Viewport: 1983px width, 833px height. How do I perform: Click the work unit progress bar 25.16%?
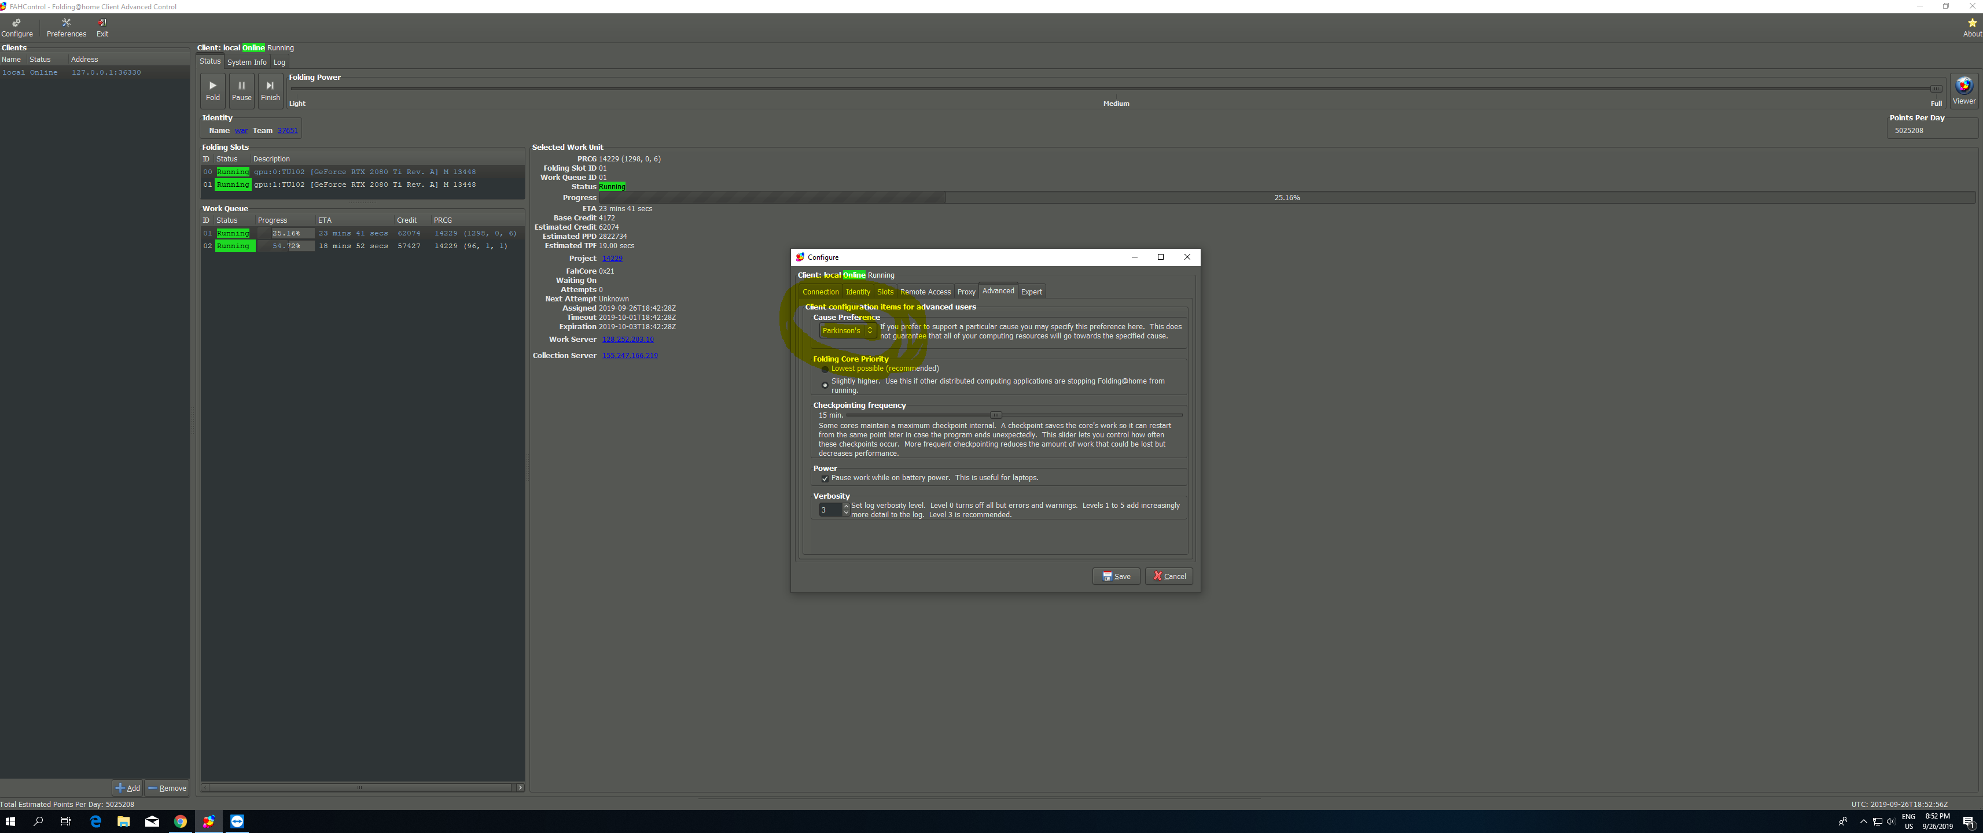[1286, 198]
